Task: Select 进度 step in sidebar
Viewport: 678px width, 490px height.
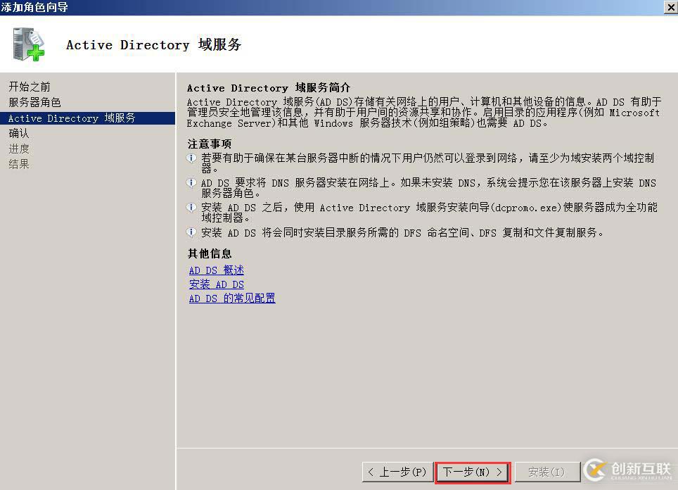Action: click(18, 149)
